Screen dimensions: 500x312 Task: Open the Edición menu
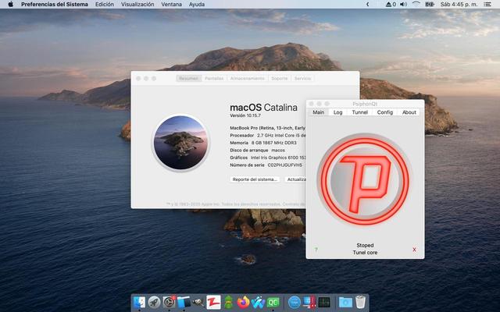(x=105, y=4)
